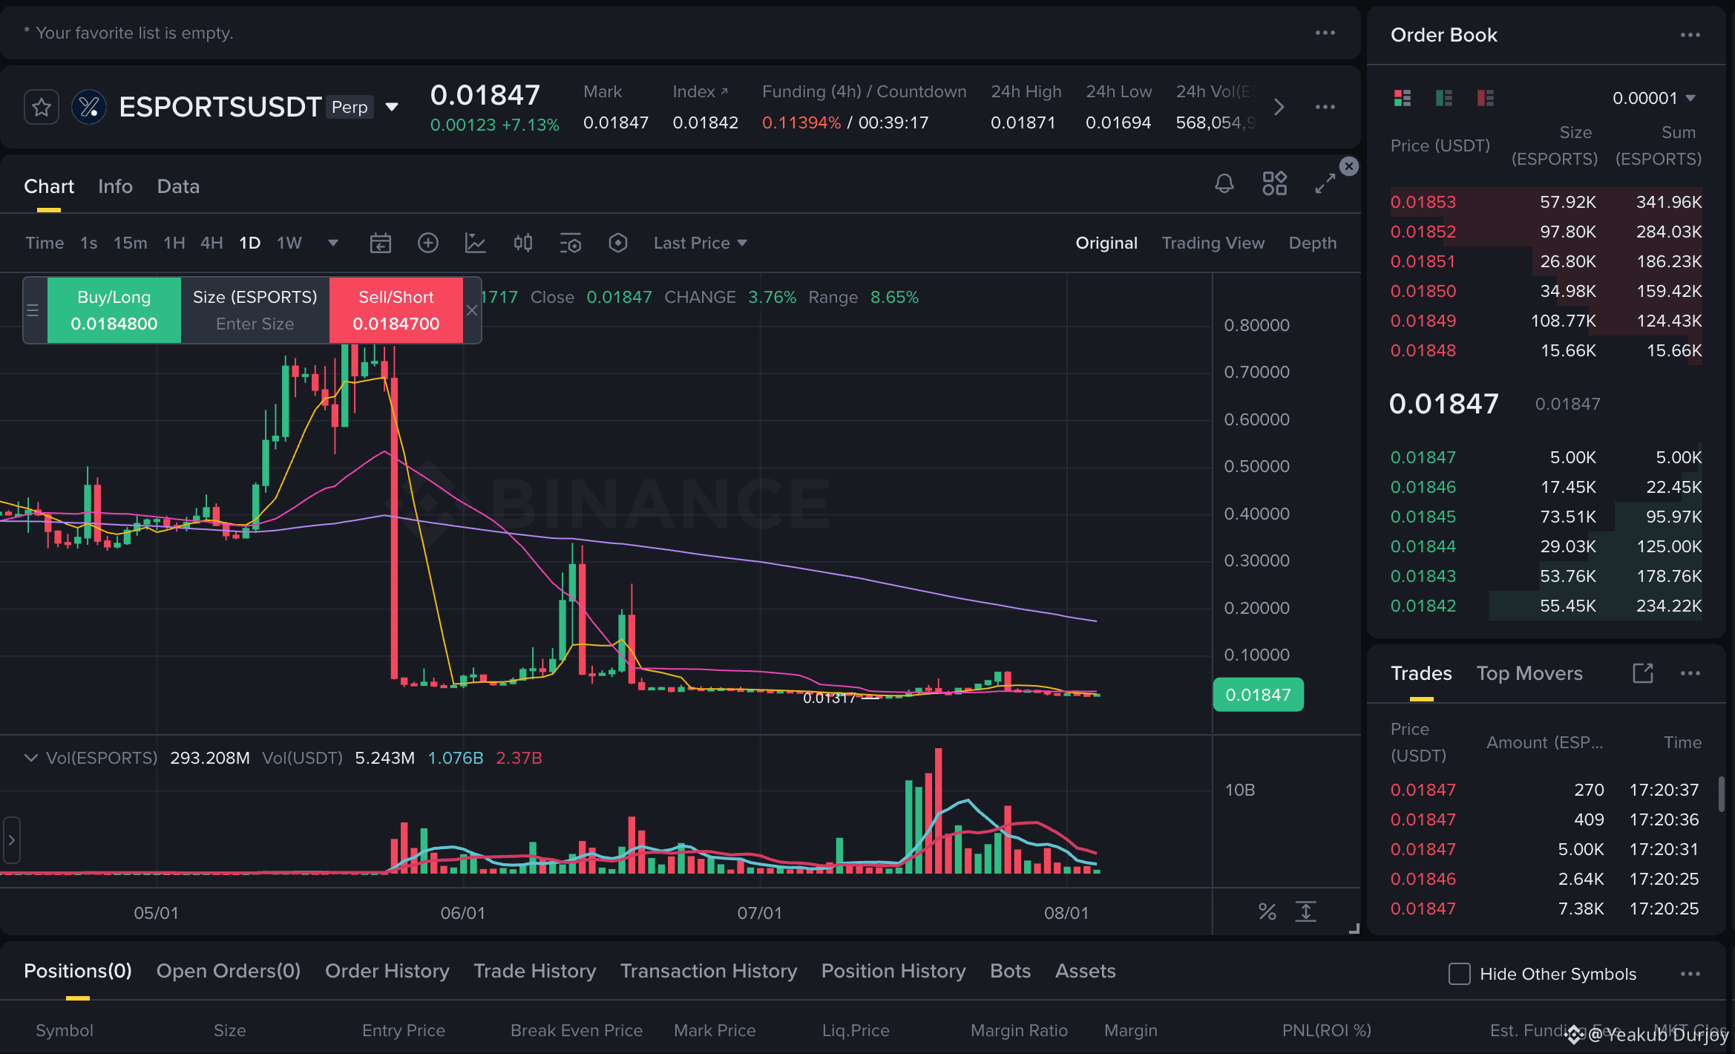The height and width of the screenshot is (1054, 1735).
Task: Switch chart interval to 1H
Action: [x=174, y=243]
